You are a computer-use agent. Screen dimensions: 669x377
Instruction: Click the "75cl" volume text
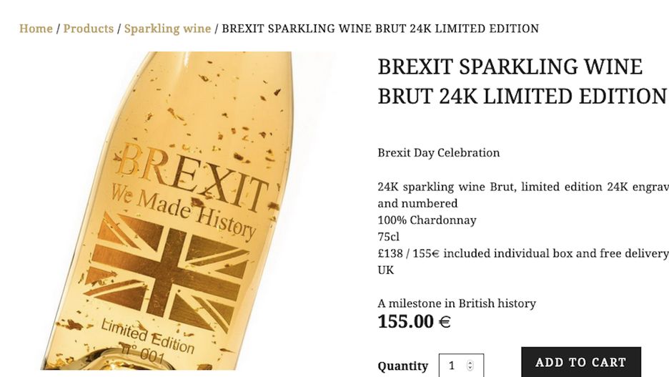click(389, 236)
